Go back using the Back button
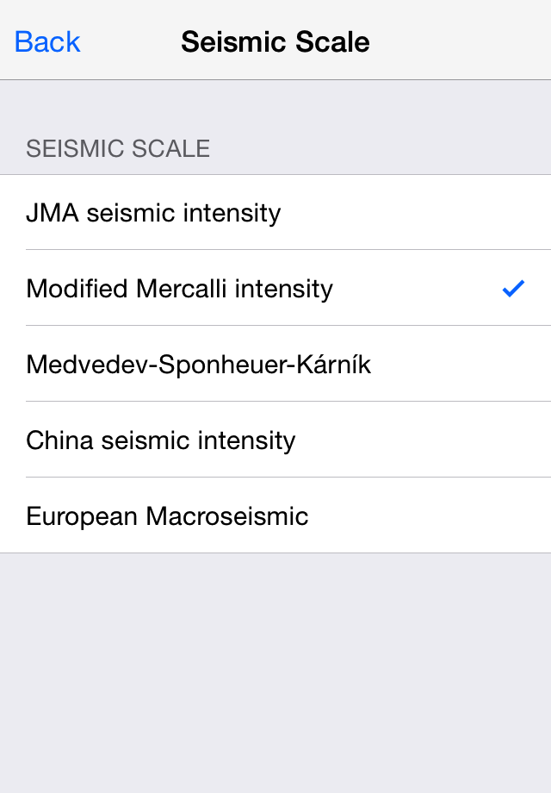 tap(47, 41)
